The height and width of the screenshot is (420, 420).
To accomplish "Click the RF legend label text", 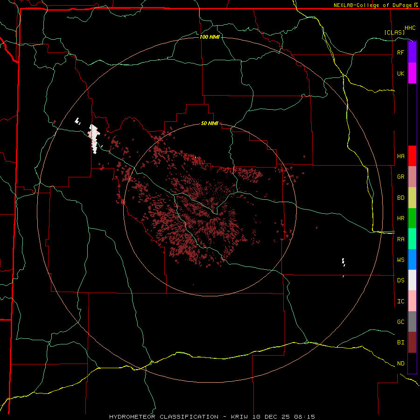I will [x=400, y=52].
